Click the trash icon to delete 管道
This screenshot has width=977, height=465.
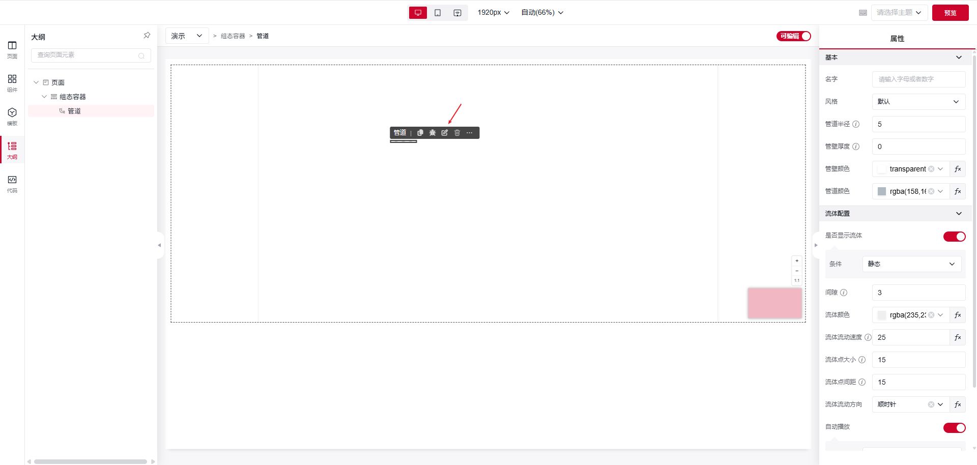click(x=457, y=133)
